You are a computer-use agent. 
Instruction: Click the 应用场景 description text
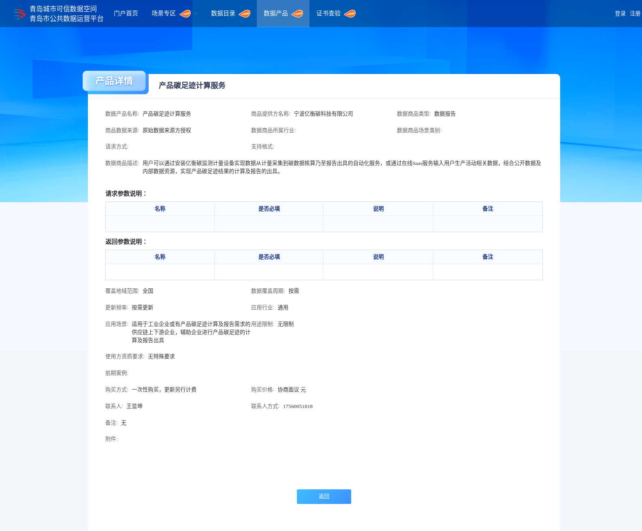[191, 332]
